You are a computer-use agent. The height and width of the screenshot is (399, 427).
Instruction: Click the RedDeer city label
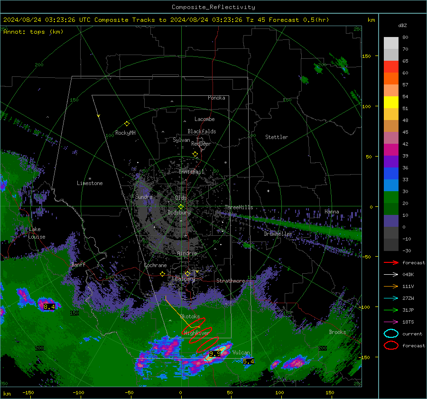click(x=201, y=144)
